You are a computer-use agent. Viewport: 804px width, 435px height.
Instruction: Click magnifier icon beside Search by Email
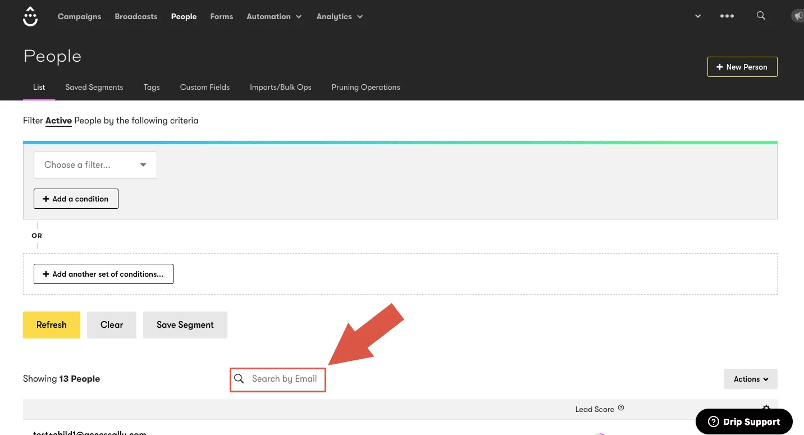pyautogui.click(x=239, y=379)
